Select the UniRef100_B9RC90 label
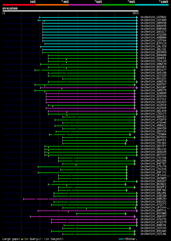This screenshot has height=241, width=171. pos(153,199)
